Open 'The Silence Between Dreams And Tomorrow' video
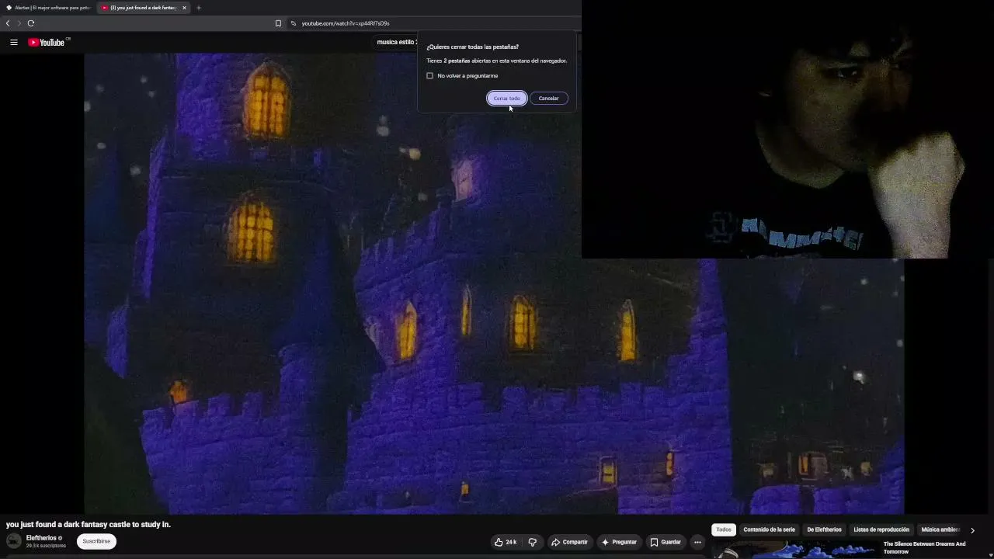 point(924,547)
